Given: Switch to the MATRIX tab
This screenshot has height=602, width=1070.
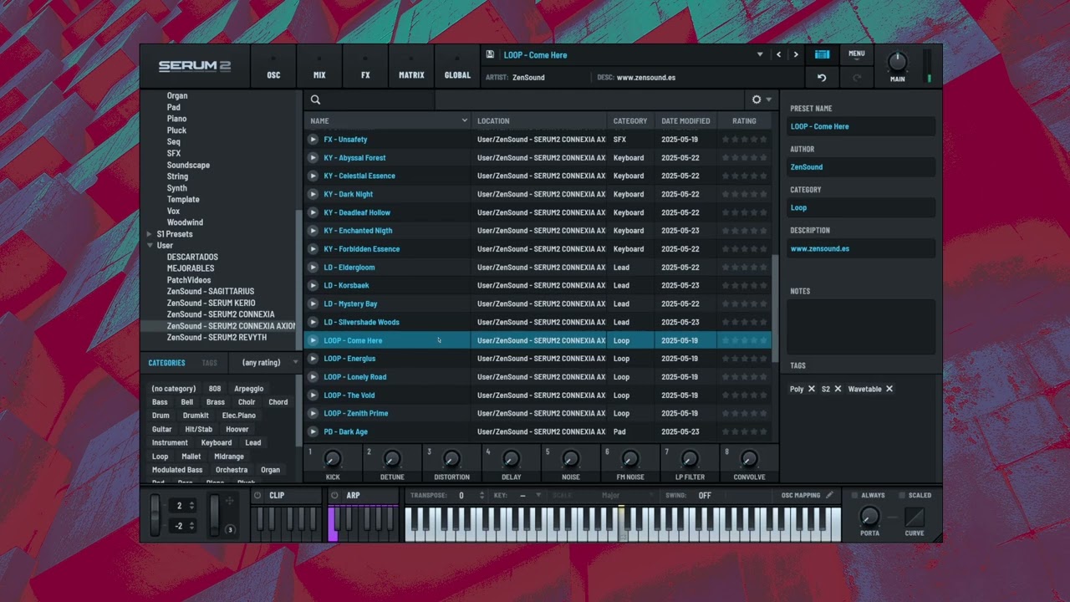Looking at the screenshot, I should 411,67.
